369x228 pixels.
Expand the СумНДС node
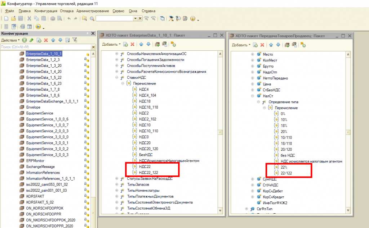(x=253, y=179)
